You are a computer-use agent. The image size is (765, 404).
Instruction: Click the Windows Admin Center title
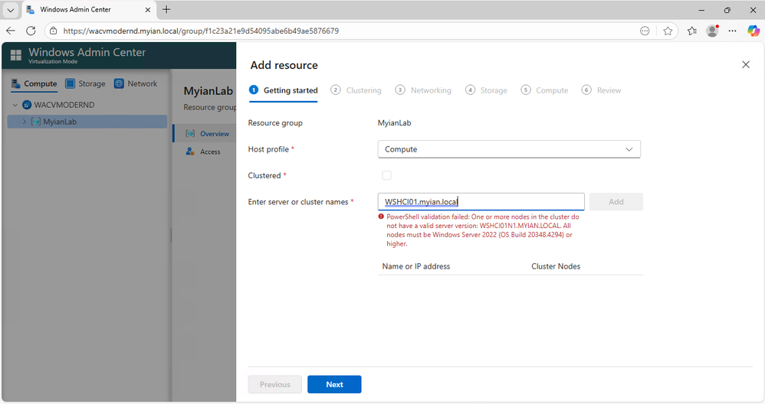coord(87,52)
